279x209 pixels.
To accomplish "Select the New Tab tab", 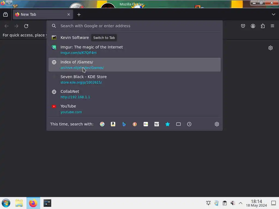I will point(43,14).
